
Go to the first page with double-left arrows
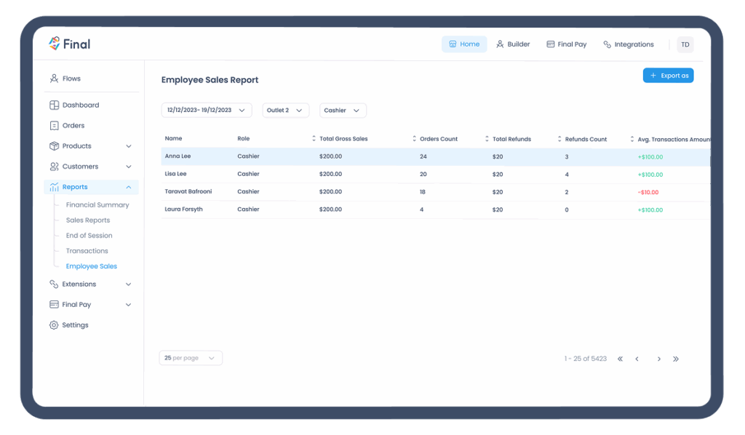(x=620, y=359)
